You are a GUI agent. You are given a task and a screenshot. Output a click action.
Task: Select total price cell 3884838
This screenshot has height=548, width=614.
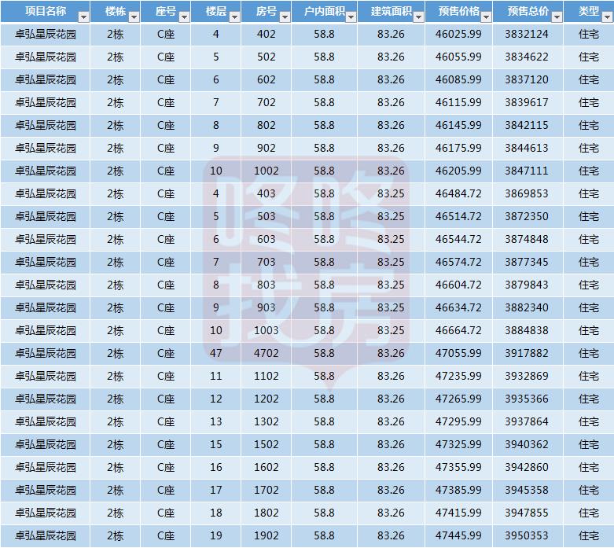click(527, 330)
